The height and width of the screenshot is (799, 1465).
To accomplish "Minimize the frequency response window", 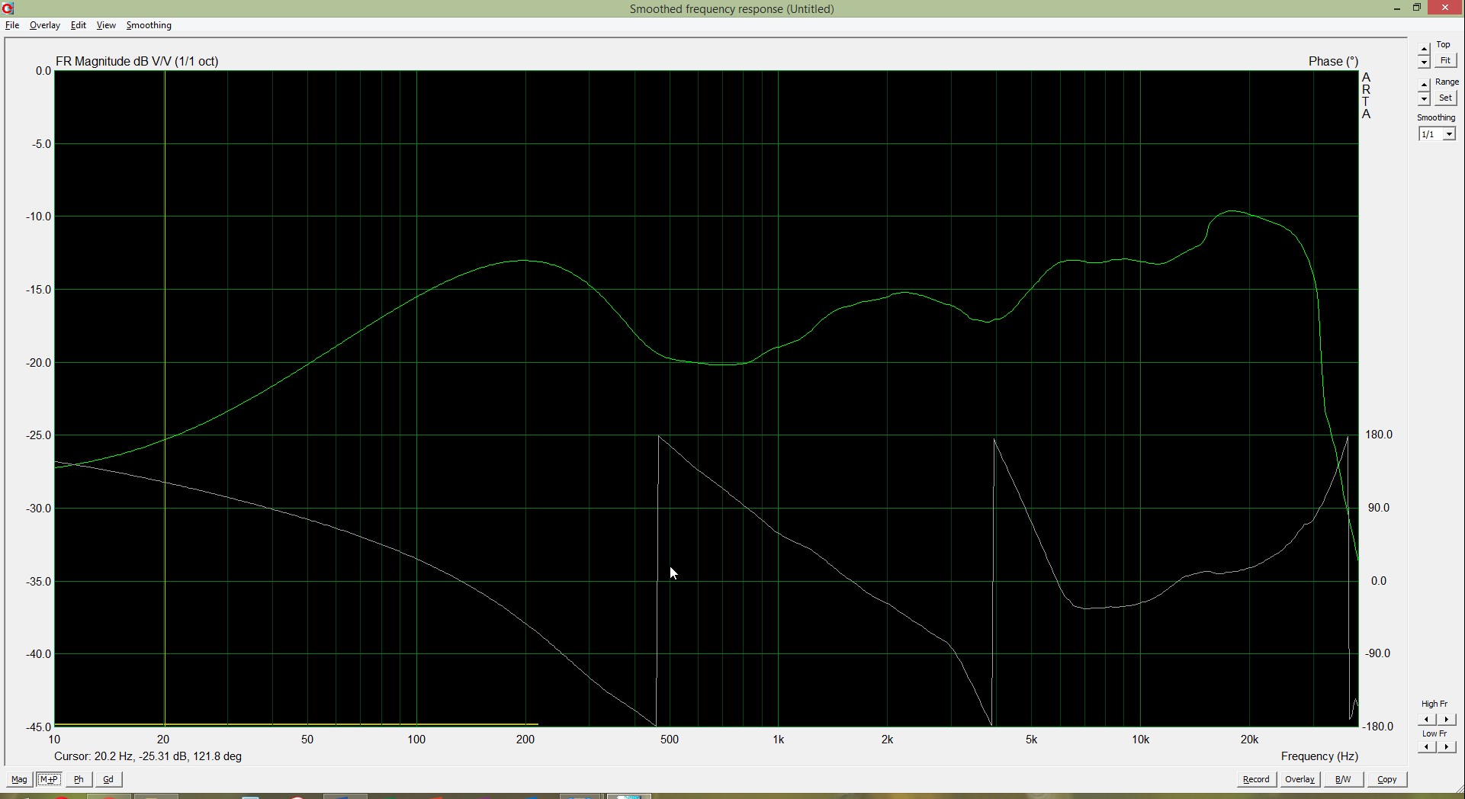I will [x=1397, y=8].
